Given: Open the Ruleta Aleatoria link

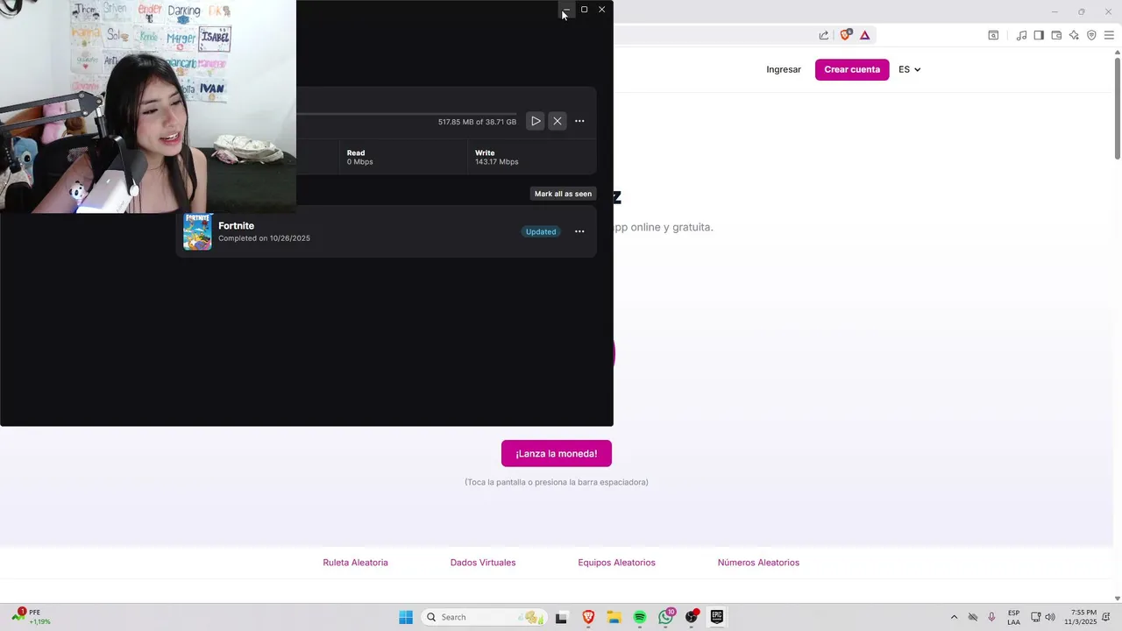Looking at the screenshot, I should [355, 563].
